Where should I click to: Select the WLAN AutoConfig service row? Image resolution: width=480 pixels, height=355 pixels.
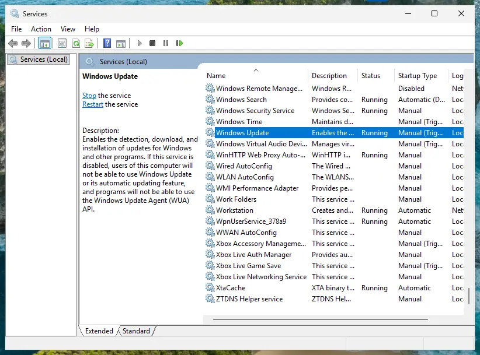(x=333, y=177)
